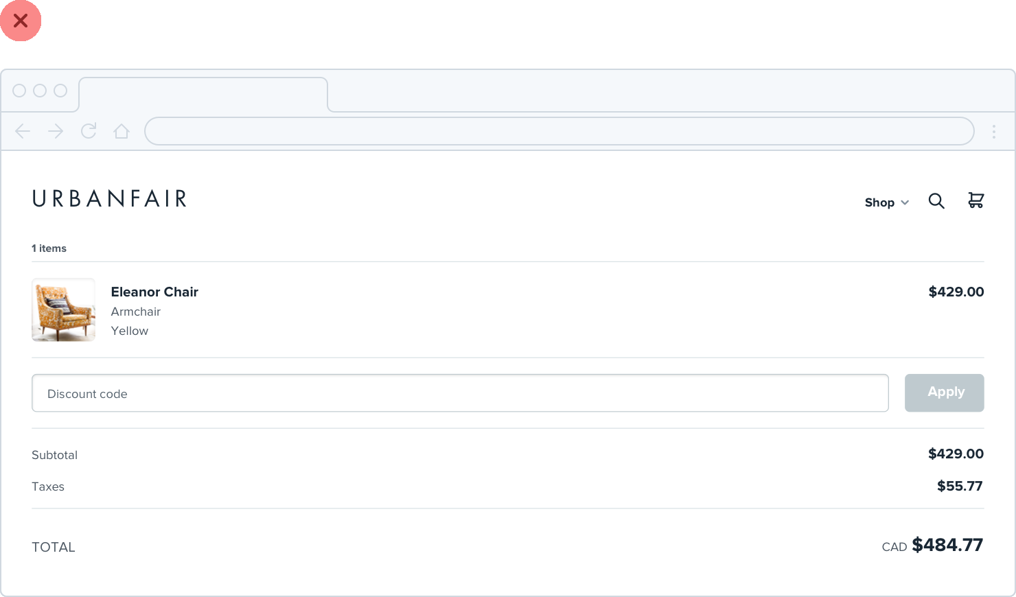Click the total amount $484.77
This screenshot has width=1016, height=597.
click(947, 545)
